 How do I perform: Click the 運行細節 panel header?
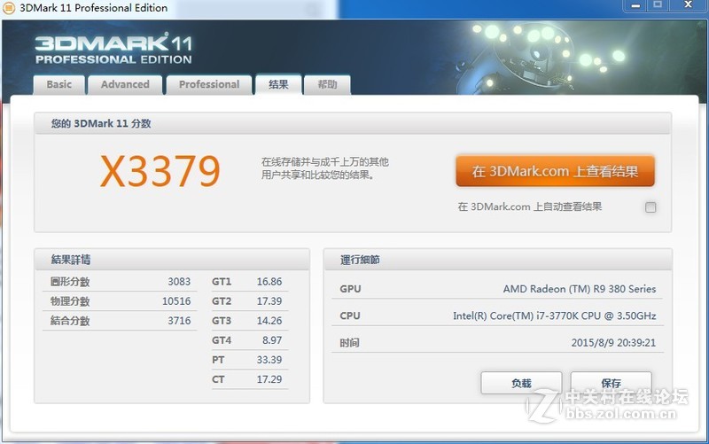pos(498,260)
